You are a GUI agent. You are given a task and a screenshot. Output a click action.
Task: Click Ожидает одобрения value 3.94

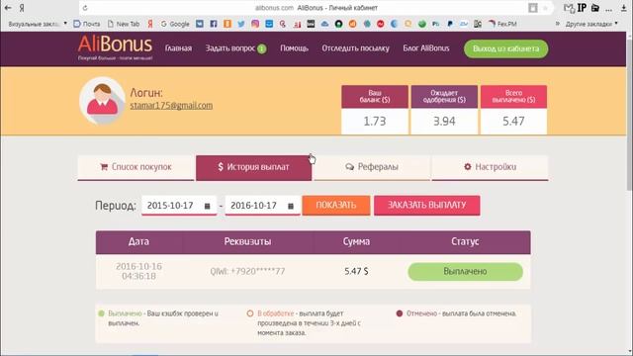444,121
